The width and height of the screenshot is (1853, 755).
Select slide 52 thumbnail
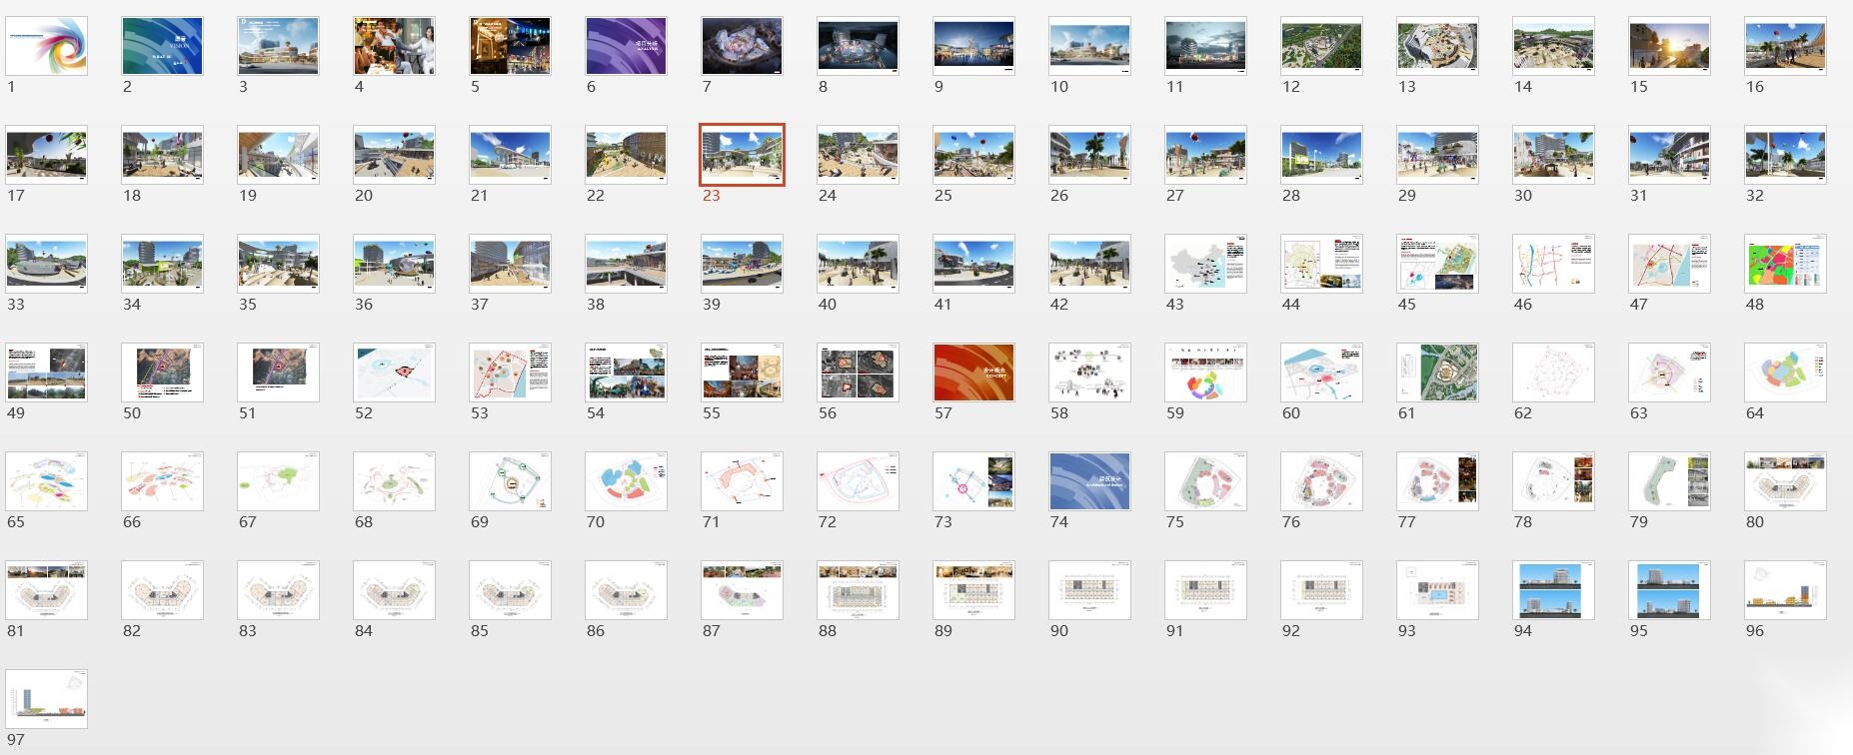pos(394,373)
